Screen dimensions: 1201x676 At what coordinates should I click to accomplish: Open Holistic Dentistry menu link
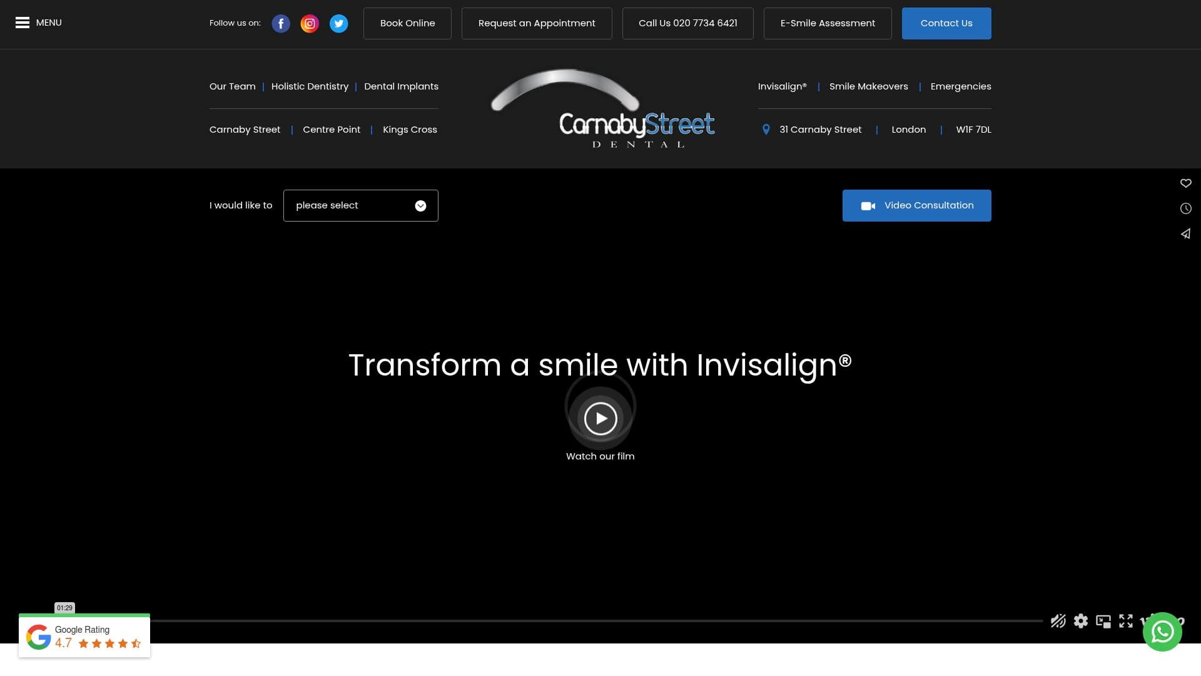pyautogui.click(x=310, y=86)
